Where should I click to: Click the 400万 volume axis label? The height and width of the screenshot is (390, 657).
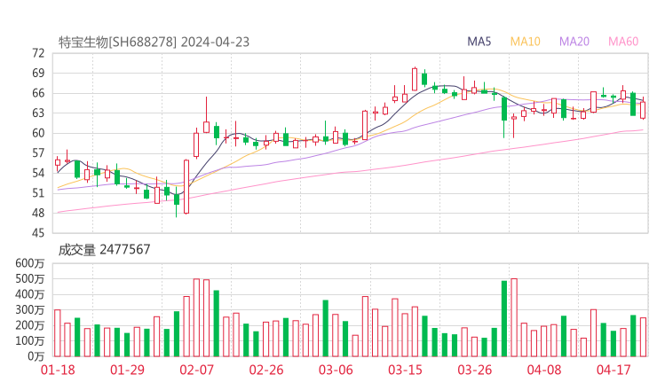coord(30,294)
